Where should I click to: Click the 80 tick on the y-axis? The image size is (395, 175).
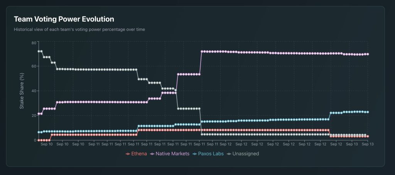34,43
